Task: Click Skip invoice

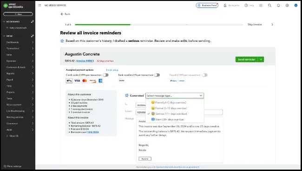Action: point(255,25)
